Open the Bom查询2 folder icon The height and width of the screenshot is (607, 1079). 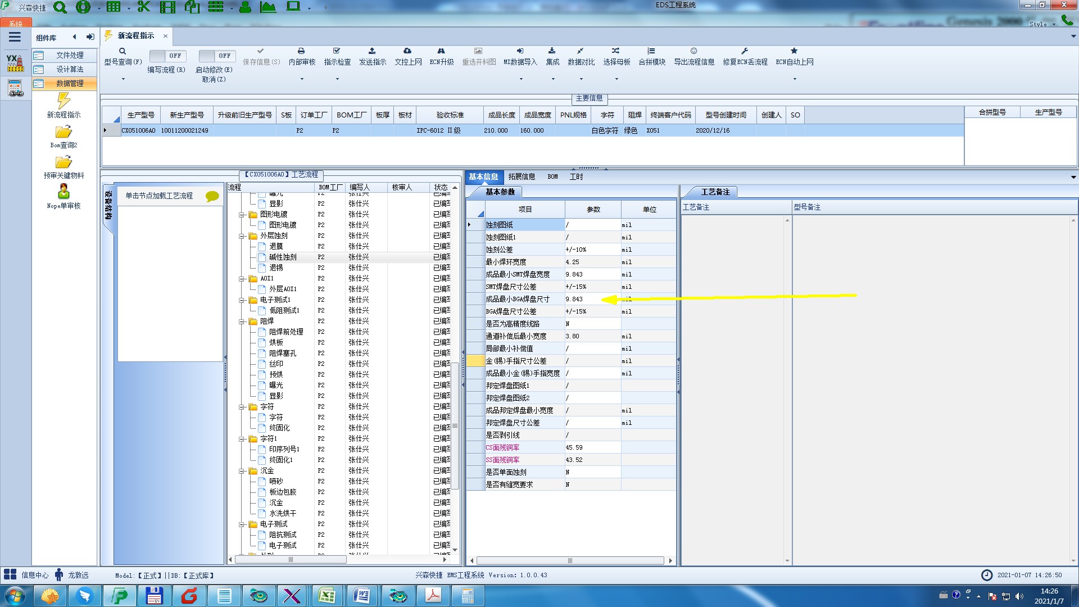(x=64, y=133)
